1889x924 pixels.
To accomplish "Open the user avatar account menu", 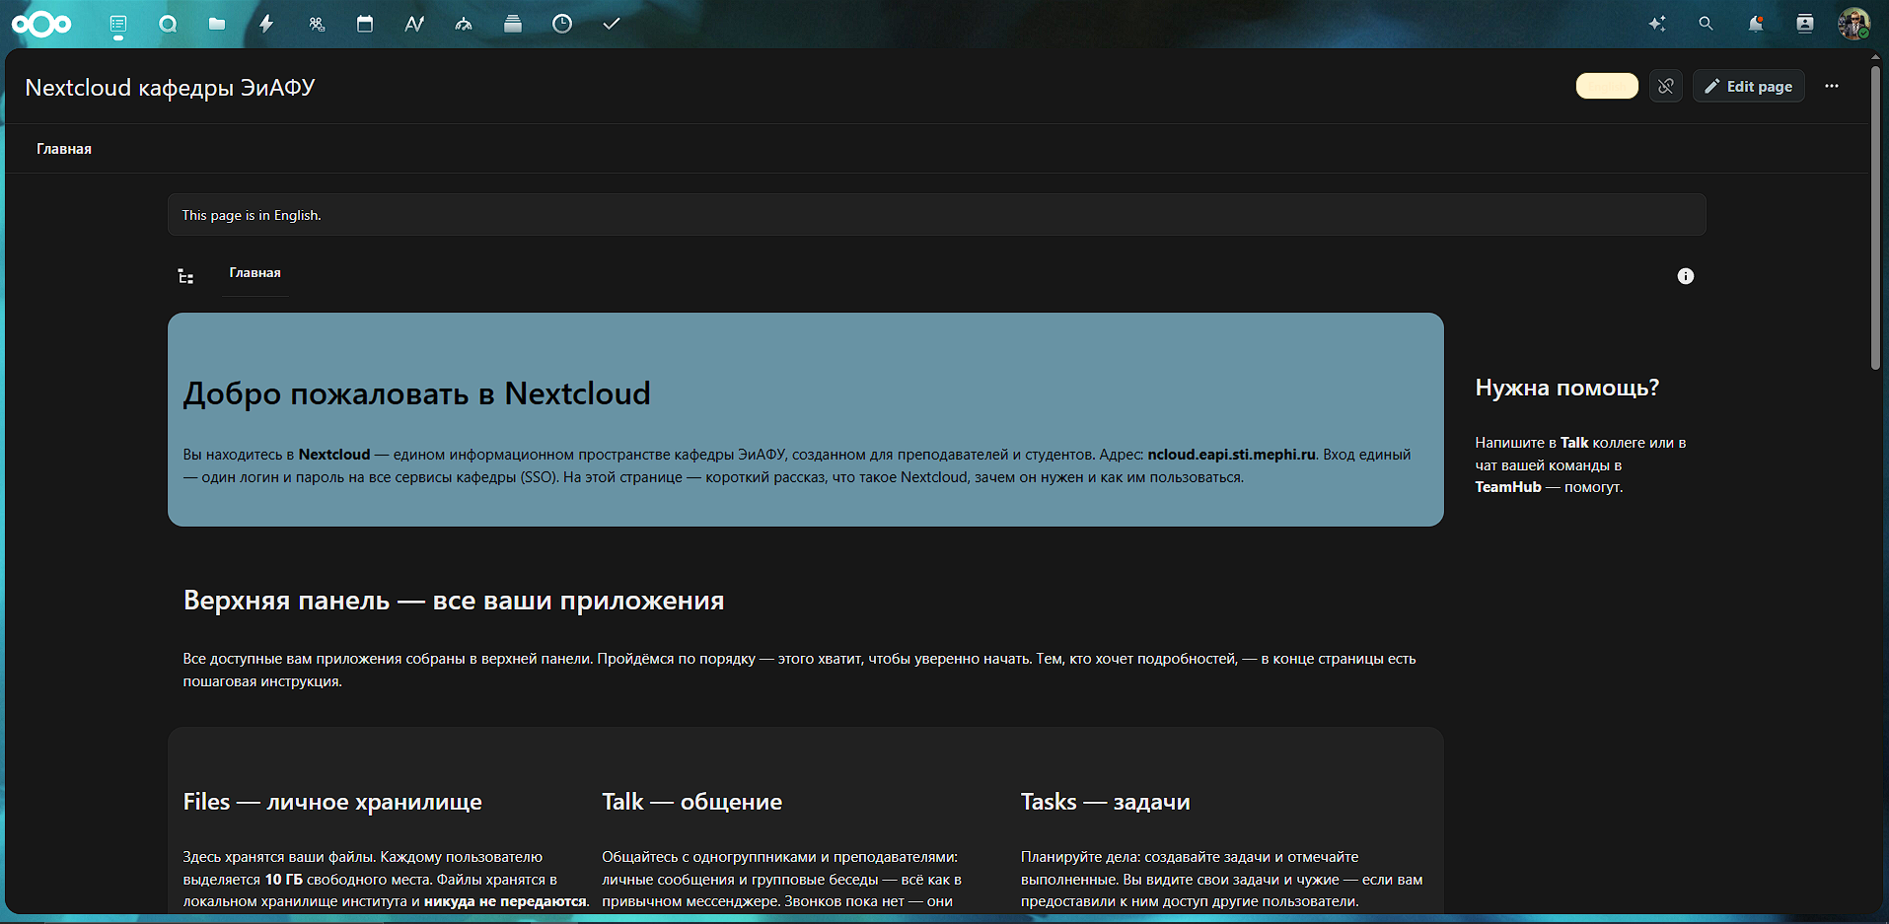I will (1854, 24).
